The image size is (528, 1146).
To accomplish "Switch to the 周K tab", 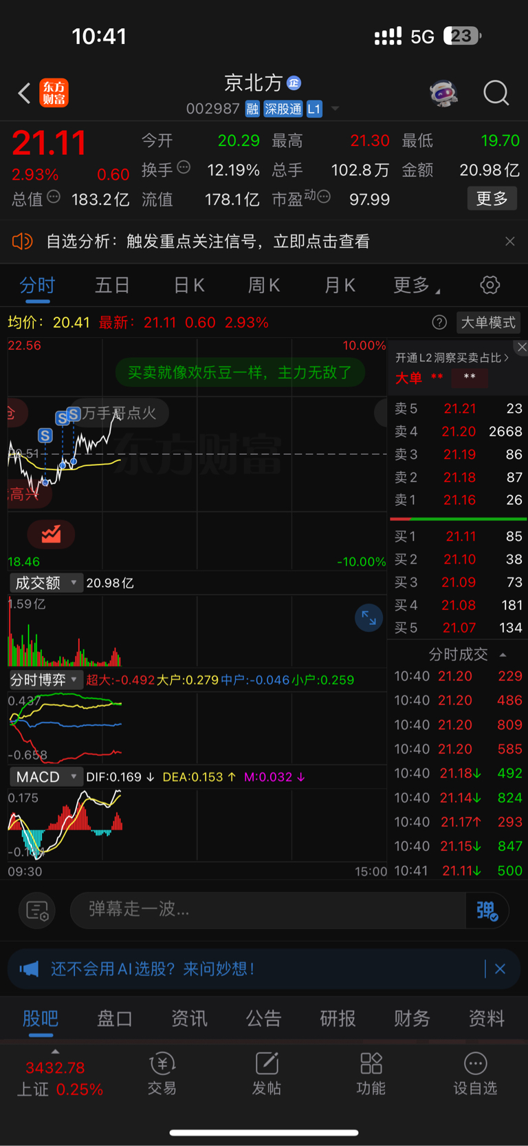I will point(264,286).
